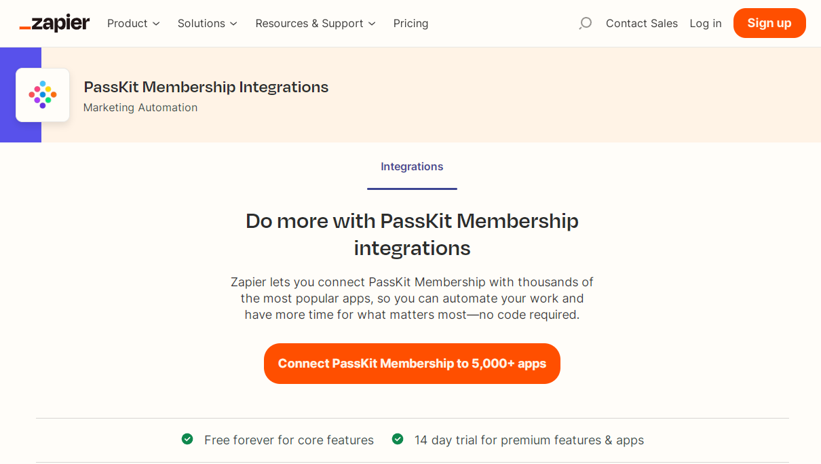Open the search magnifier icon
821x464 pixels.
[585, 23]
